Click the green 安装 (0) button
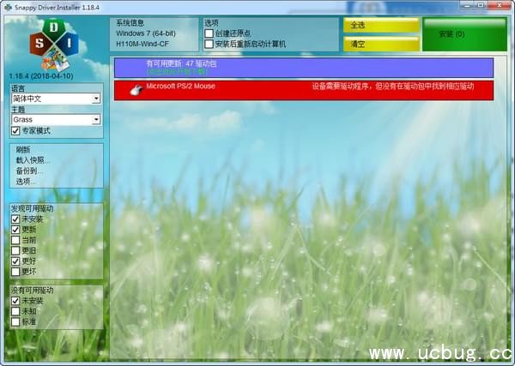This screenshot has width=515, height=366. pos(463,34)
